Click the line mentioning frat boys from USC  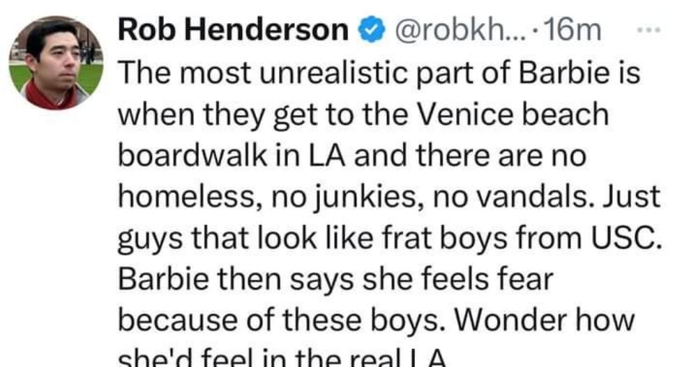(x=390, y=238)
